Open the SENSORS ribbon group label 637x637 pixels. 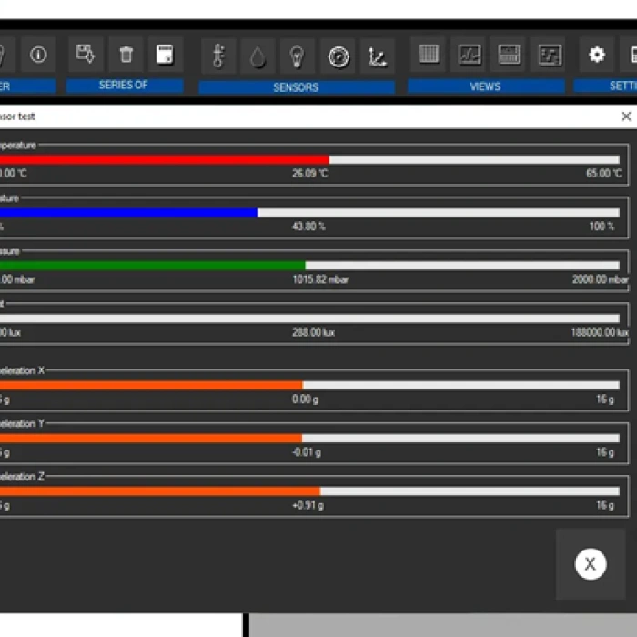click(296, 87)
